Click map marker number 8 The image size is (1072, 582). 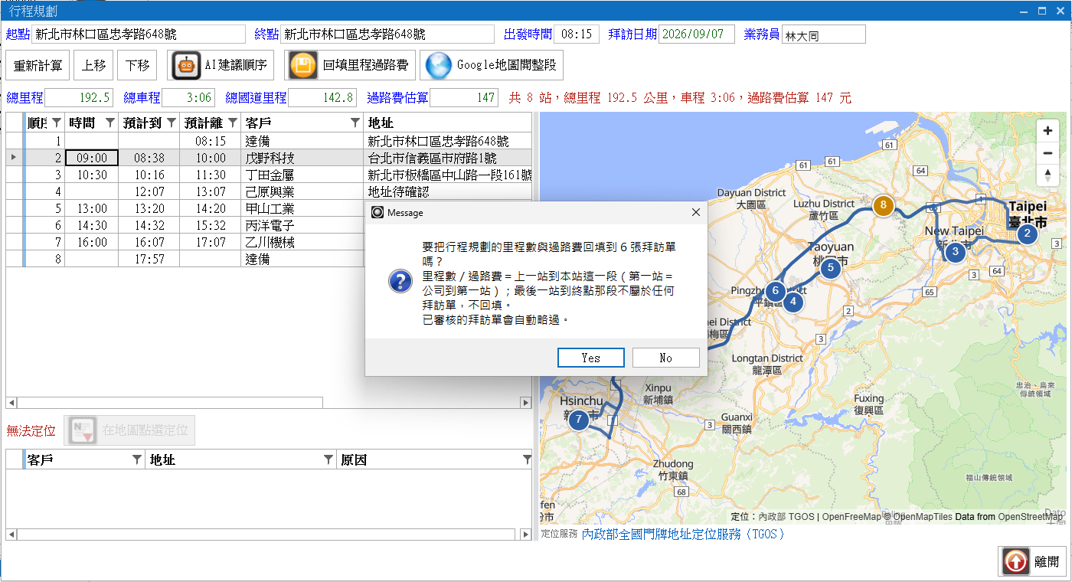(x=884, y=205)
